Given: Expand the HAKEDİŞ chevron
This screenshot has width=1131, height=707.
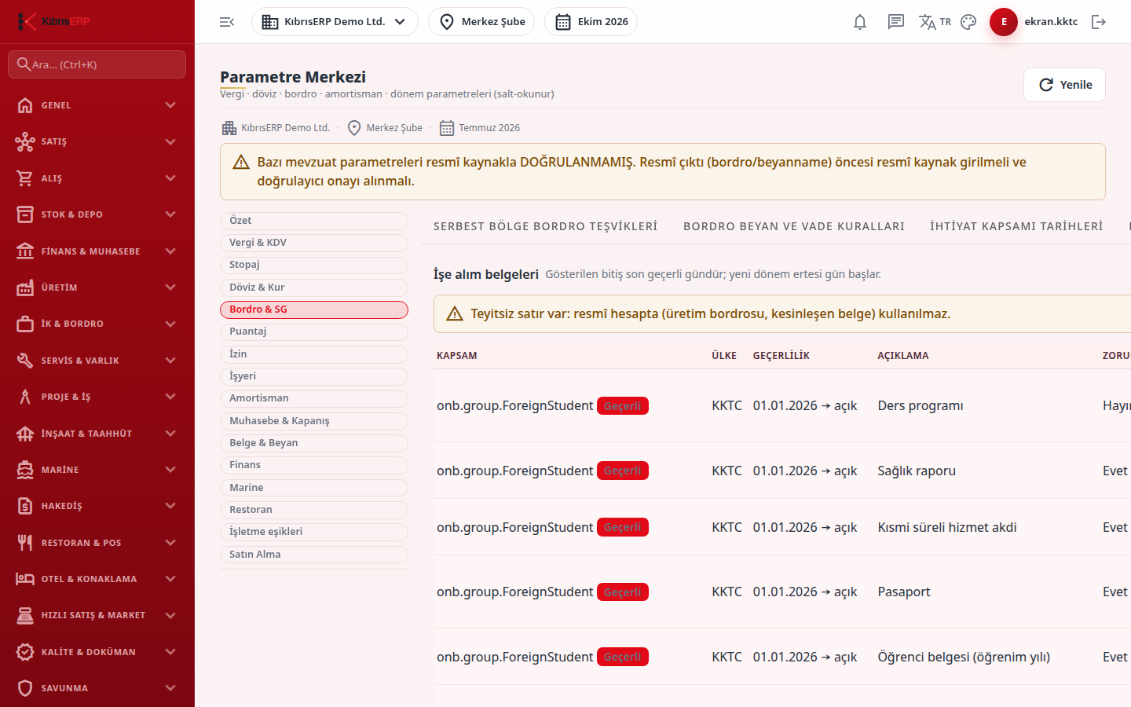Looking at the screenshot, I should 170,506.
